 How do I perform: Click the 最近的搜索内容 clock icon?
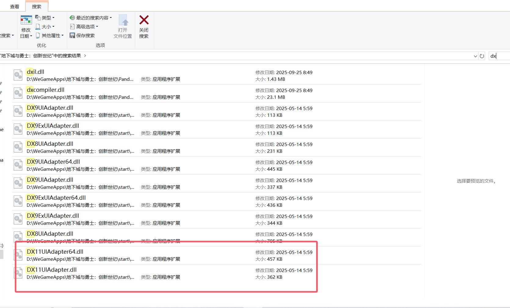(72, 17)
